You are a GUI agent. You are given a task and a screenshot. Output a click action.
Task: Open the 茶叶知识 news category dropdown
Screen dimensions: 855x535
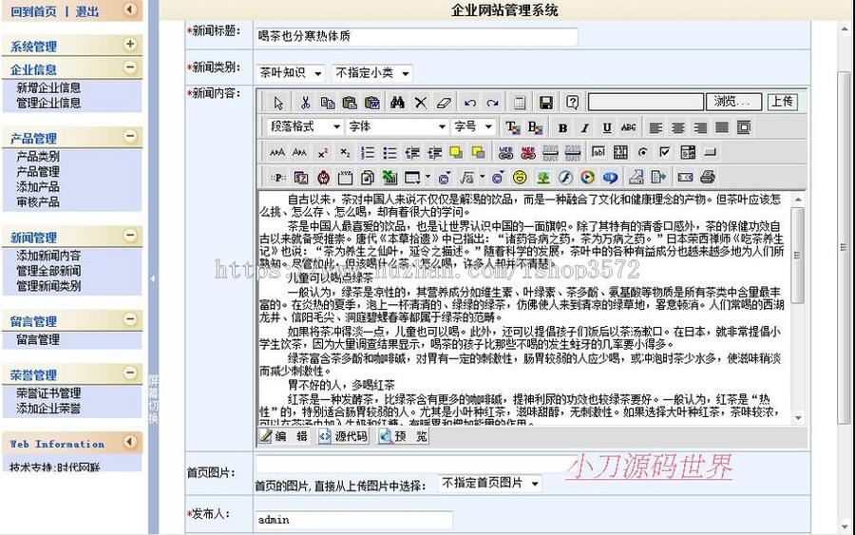tap(291, 72)
